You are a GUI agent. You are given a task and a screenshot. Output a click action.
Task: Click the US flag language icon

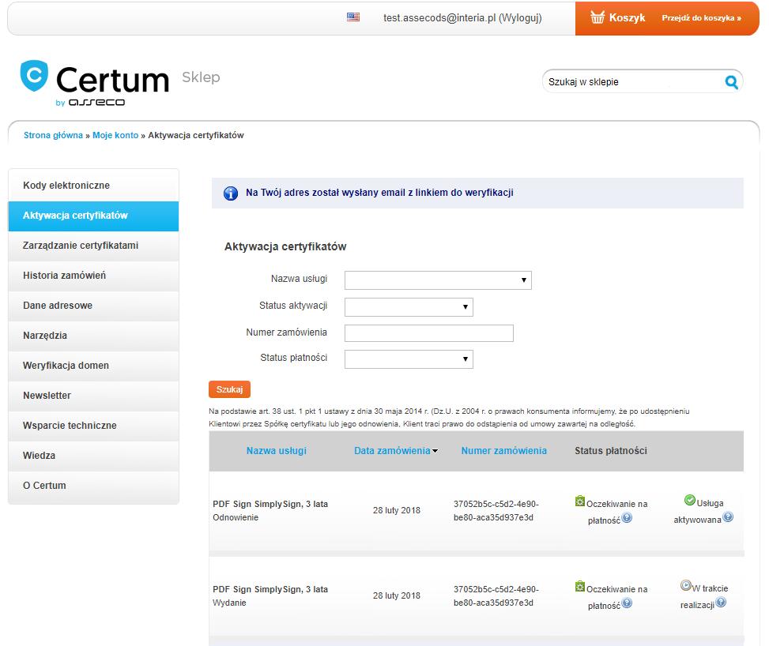353,17
